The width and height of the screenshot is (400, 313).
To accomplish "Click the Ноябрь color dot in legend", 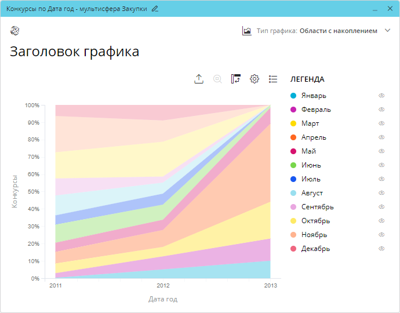I will click(293, 235).
